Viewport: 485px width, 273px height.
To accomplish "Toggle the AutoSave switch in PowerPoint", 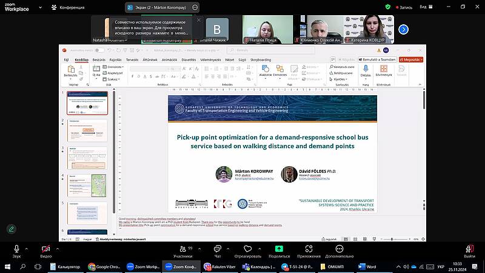I will tap(99, 50).
